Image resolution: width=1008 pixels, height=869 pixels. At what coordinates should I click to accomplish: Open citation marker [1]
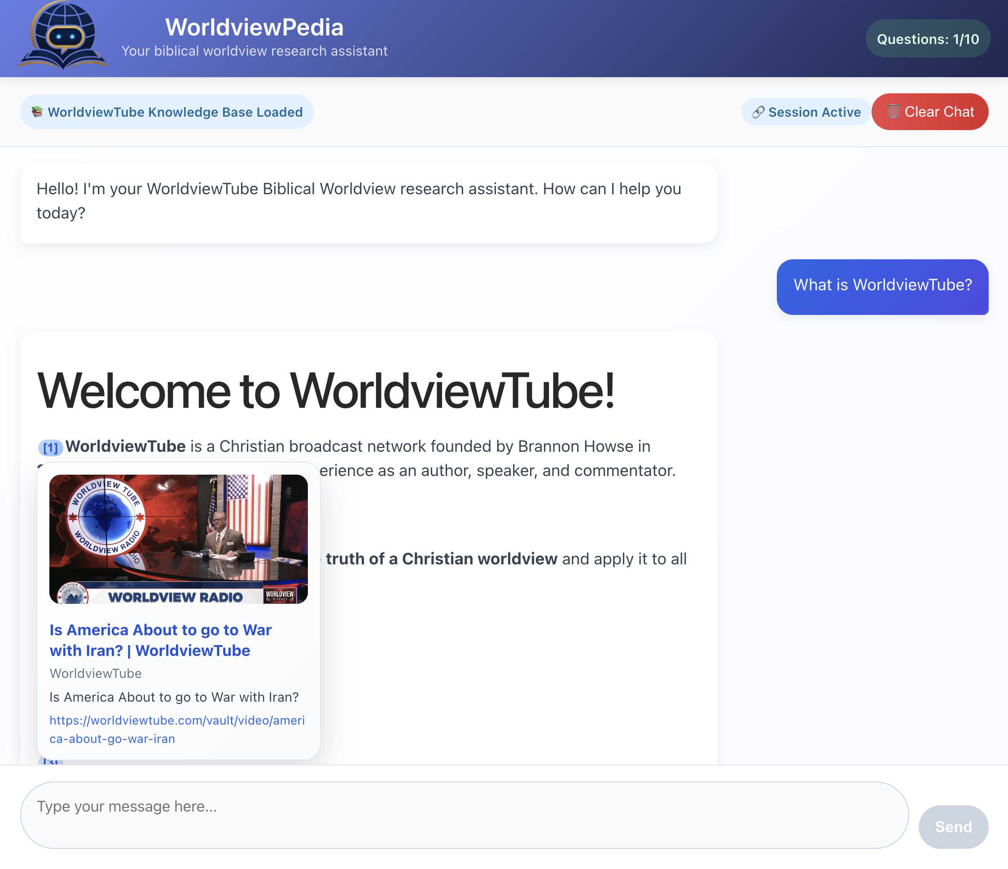(x=51, y=447)
